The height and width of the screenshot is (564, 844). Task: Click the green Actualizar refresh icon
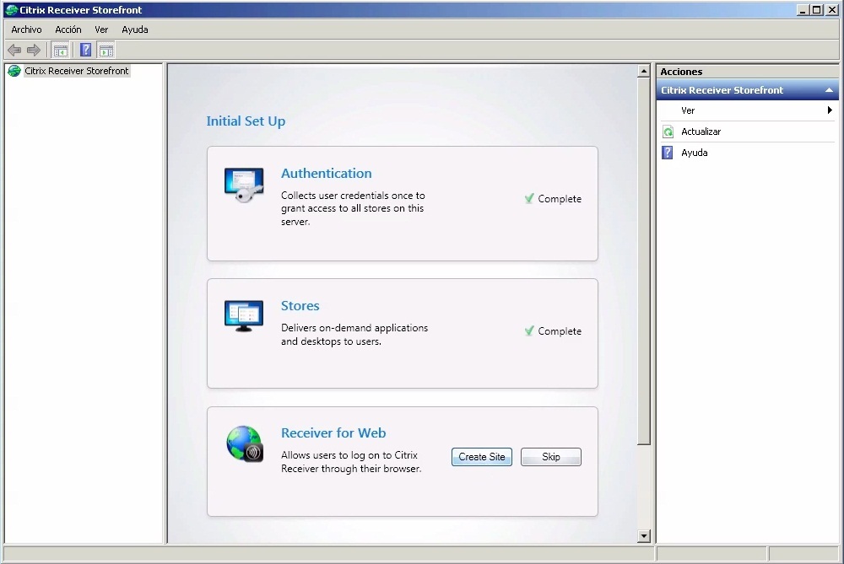coord(668,132)
